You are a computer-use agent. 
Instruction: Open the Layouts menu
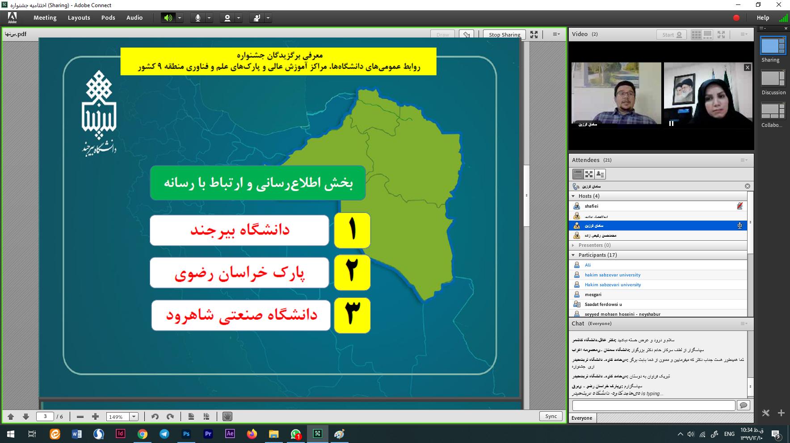(79, 18)
